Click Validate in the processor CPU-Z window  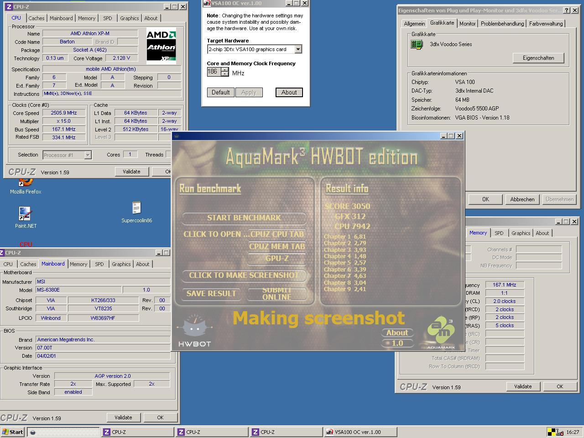(x=131, y=172)
